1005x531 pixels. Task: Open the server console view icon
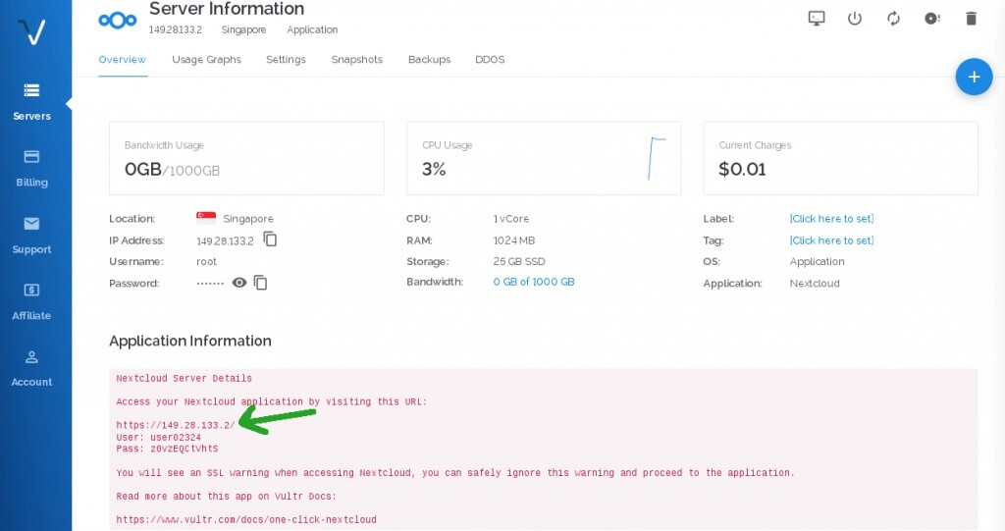[816, 19]
